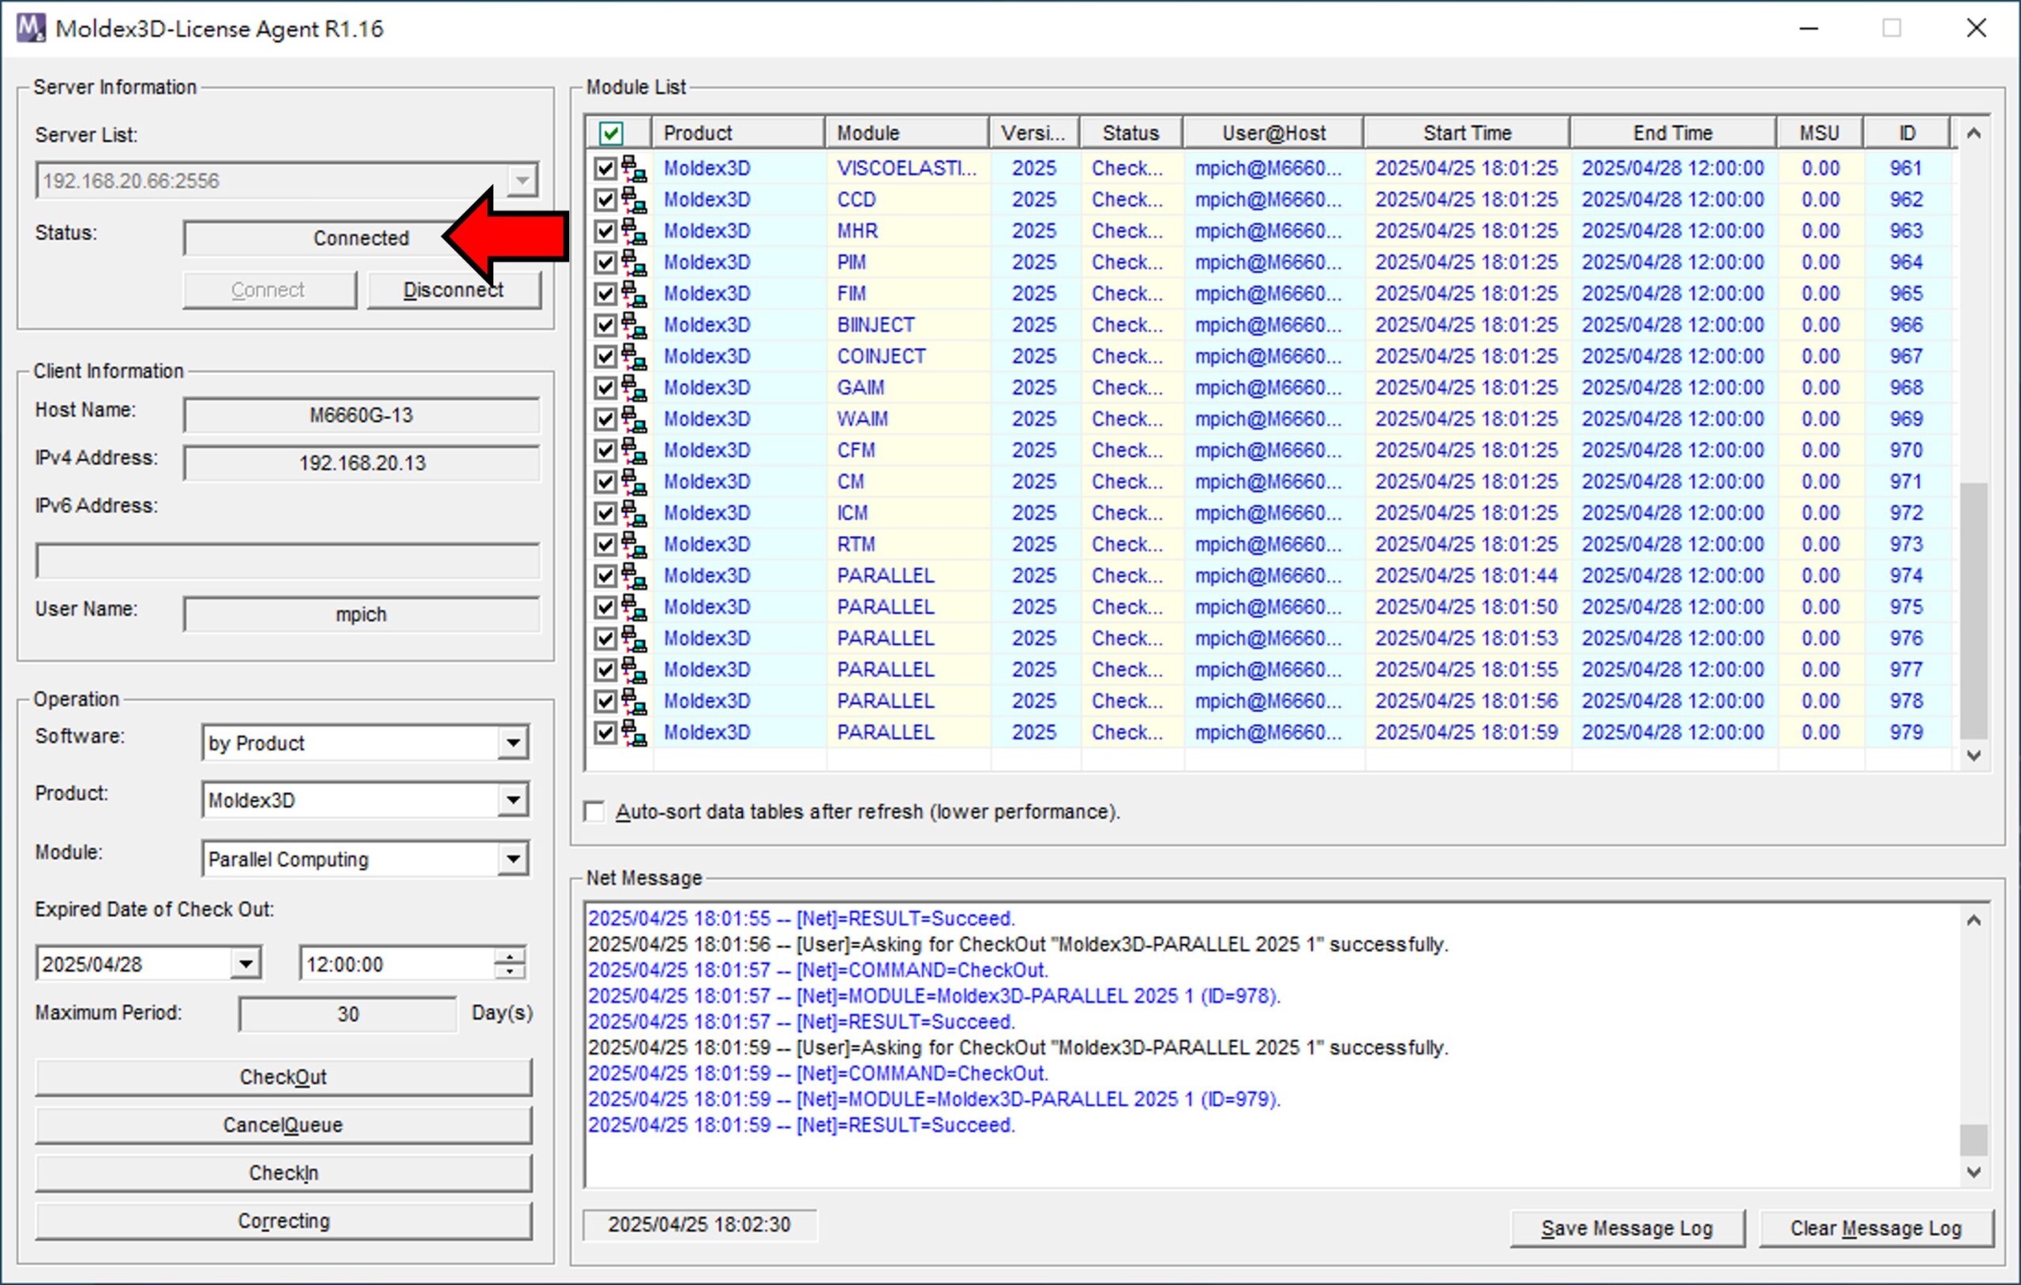Click the Maximum Period field showing 30
Screen dimensions: 2021x1285
348,1014
